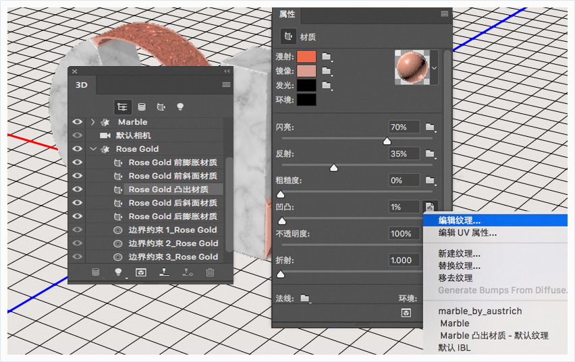Image resolution: width=575 pixels, height=362 pixels.
Task: Click the roughness (粗糙度) texture folder icon
Action: [430, 180]
